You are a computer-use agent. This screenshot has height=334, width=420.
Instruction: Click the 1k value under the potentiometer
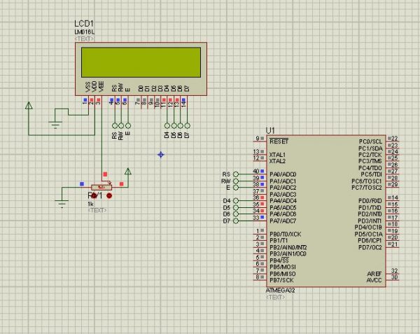tap(90, 204)
